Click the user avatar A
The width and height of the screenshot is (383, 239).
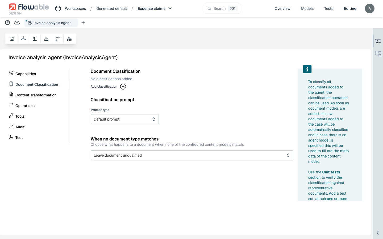coord(369,8)
